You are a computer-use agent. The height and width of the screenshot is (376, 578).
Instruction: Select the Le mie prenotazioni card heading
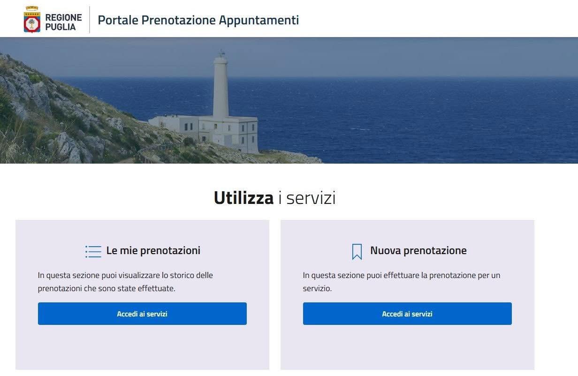point(153,250)
